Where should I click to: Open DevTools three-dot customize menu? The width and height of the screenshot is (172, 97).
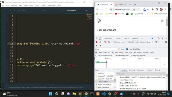tap(162, 39)
